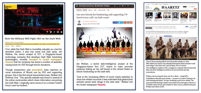The width and height of the screenshot is (201, 93).
Task: Open the Islamic state tag on IBT page
Action: pos(102,10)
